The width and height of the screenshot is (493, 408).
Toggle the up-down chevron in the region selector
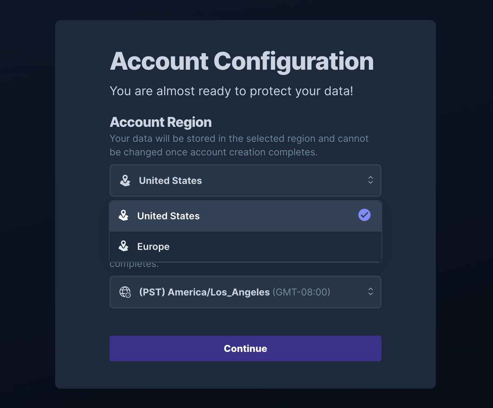[x=371, y=180]
